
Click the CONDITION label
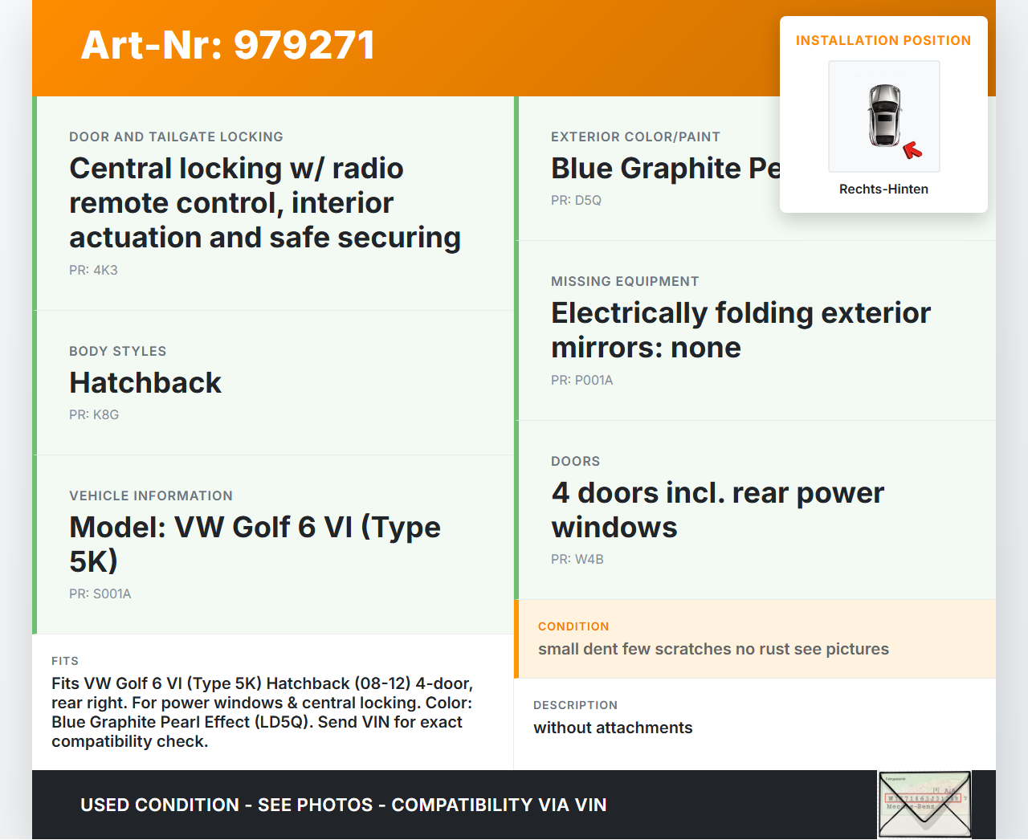coord(573,626)
